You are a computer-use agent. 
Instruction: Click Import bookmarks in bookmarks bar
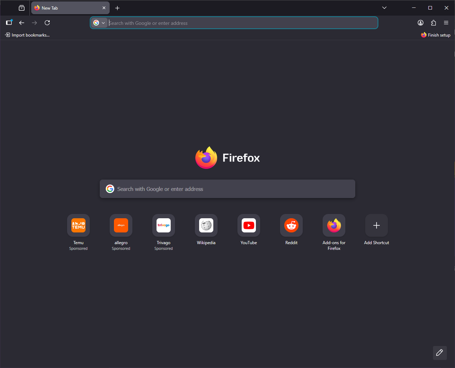27,35
